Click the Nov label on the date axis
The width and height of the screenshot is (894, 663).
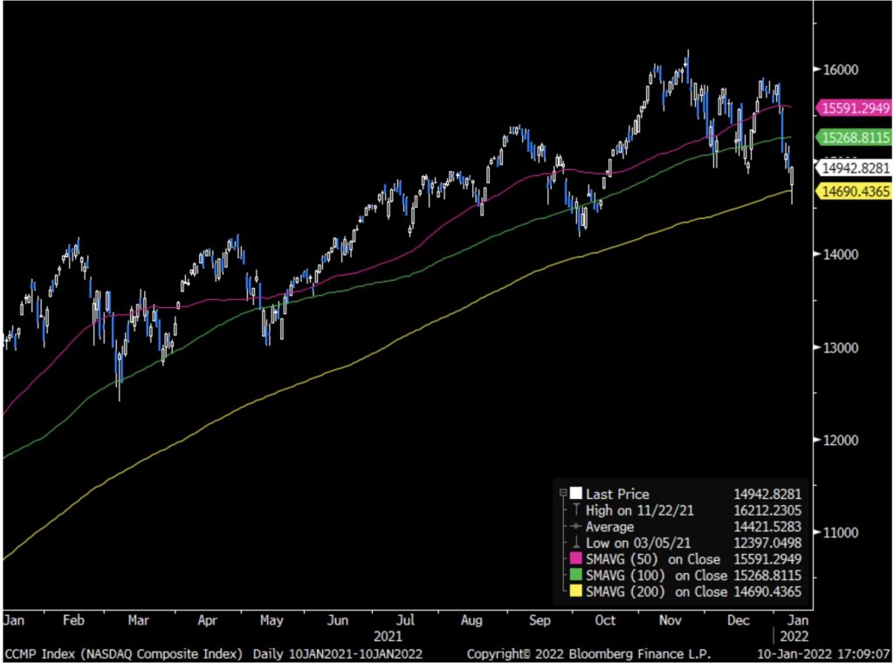coord(670,620)
